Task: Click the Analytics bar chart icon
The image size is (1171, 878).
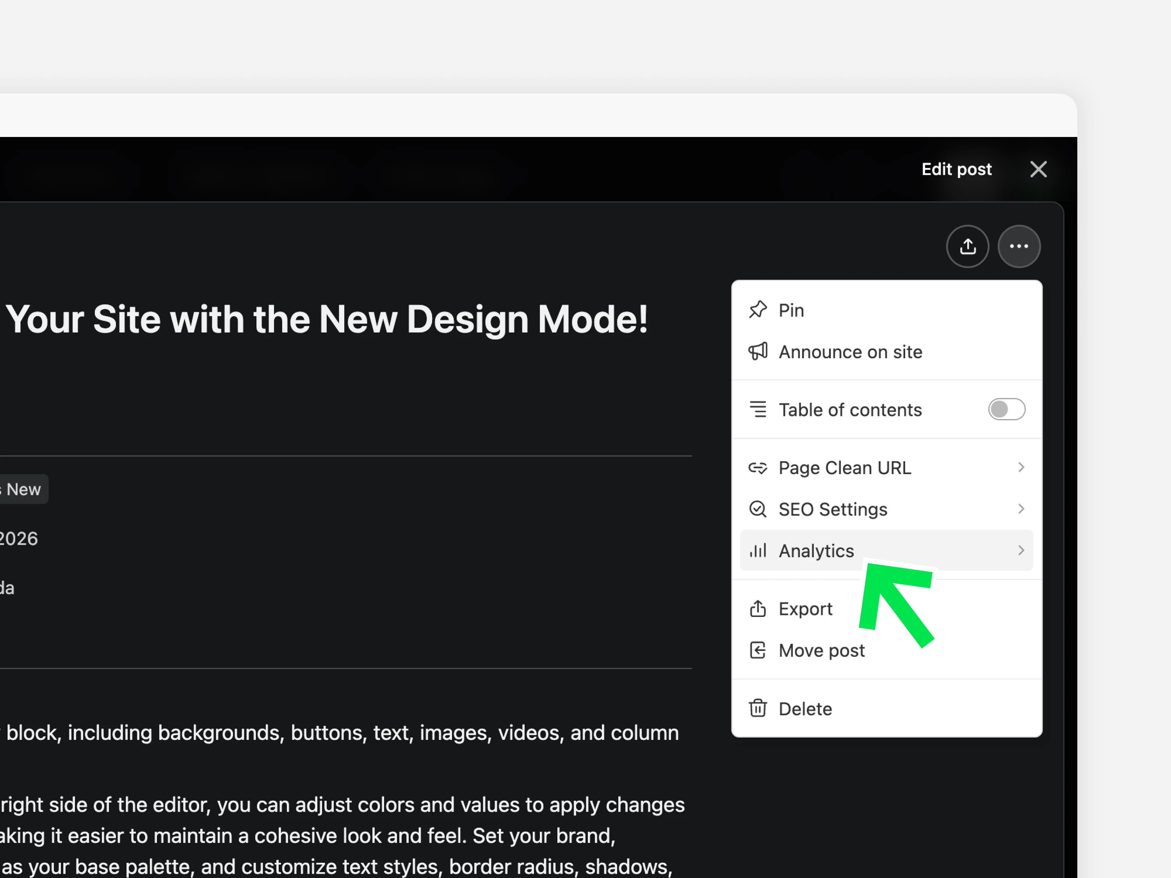Action: coord(758,551)
